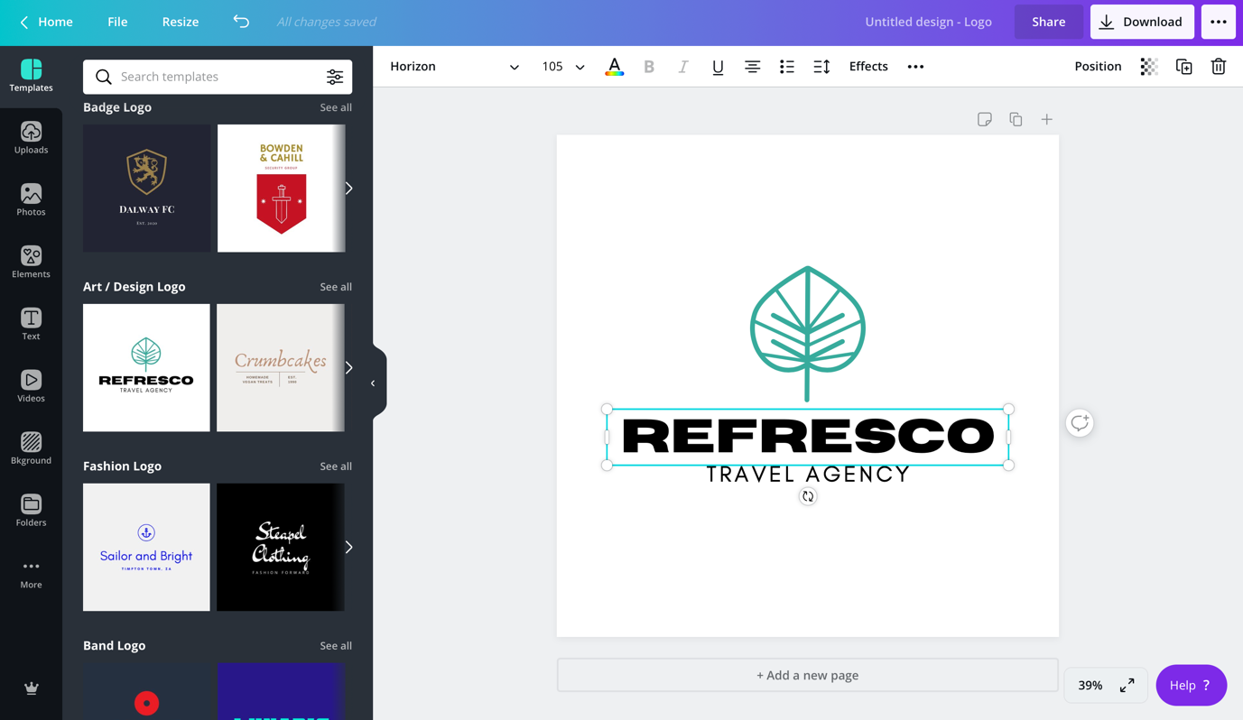Show next Badge Logo templates
Image resolution: width=1243 pixels, height=720 pixels.
348,189
